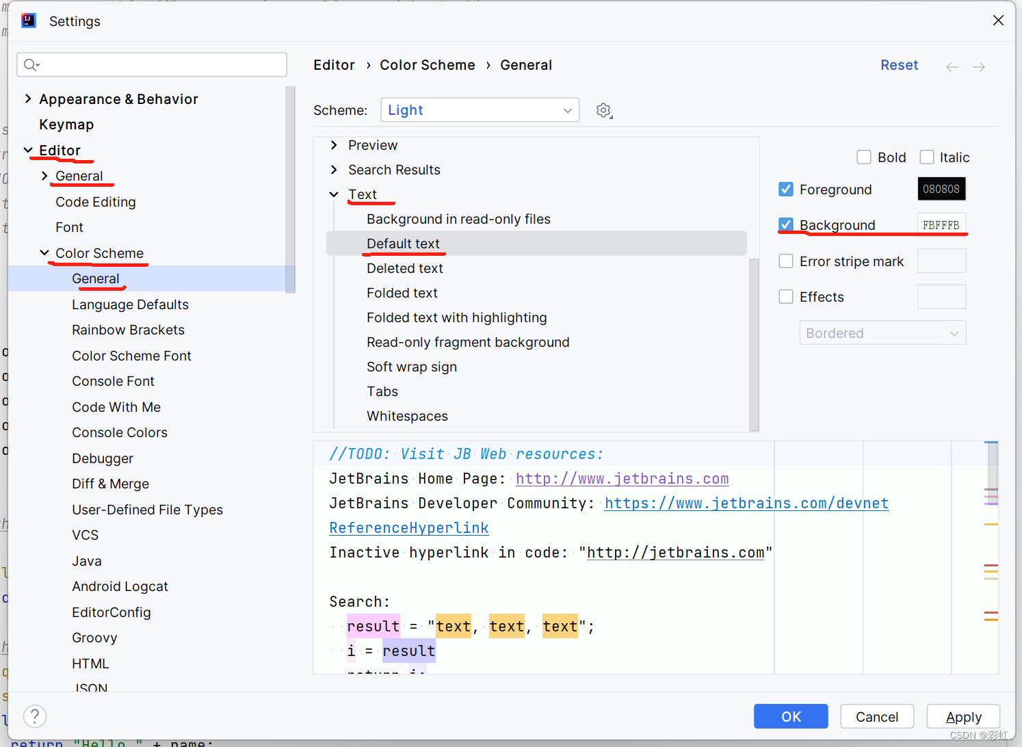
Task: Click Color Scheme in breadcrumb
Action: coord(428,65)
